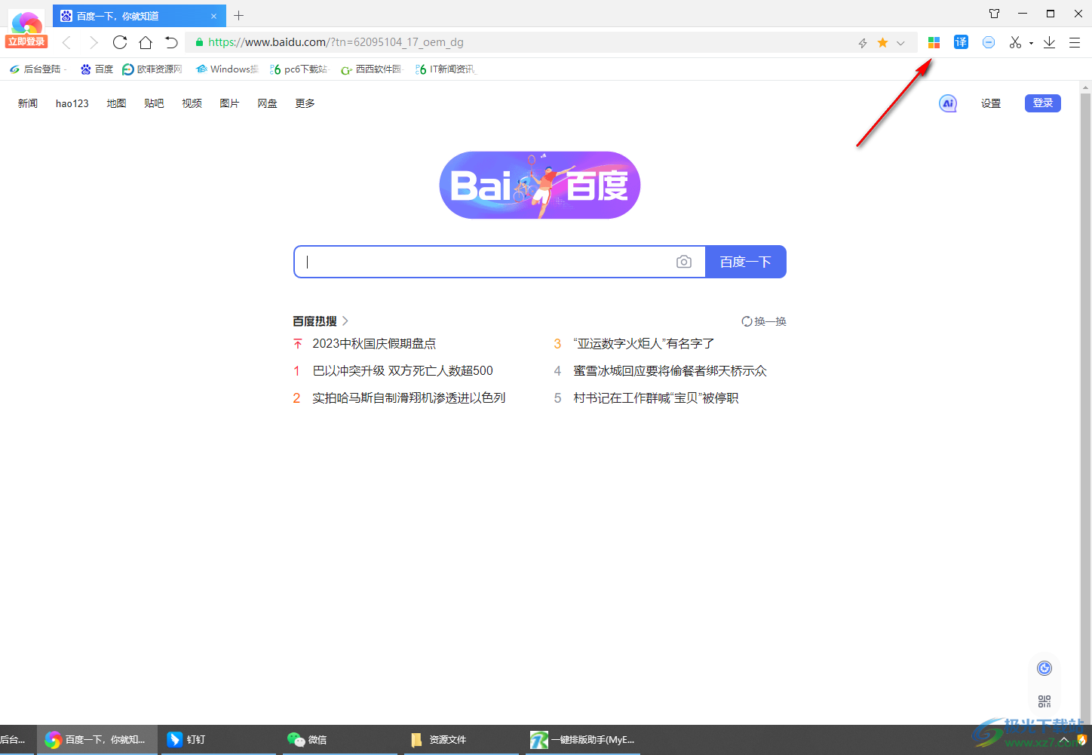
Task: Click the undo closed tab icon
Action: point(171,42)
